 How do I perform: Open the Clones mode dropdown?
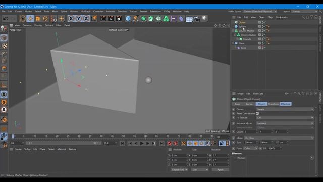285,109
